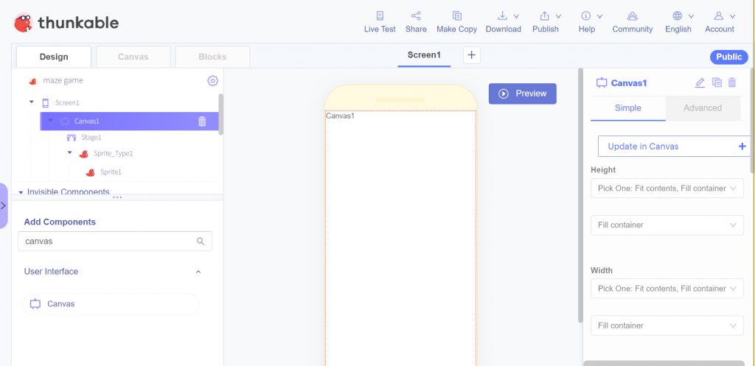Click the Live Test icon
The height and width of the screenshot is (366, 755).
pyautogui.click(x=380, y=15)
